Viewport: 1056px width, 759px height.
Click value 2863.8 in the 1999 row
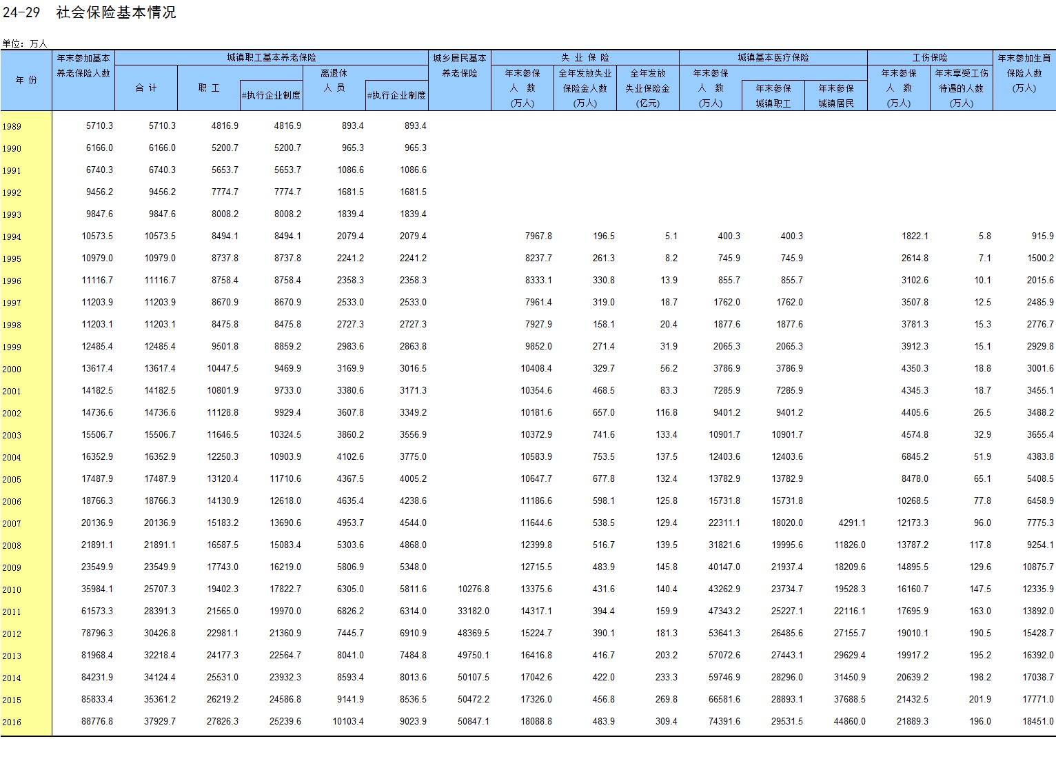tap(413, 347)
